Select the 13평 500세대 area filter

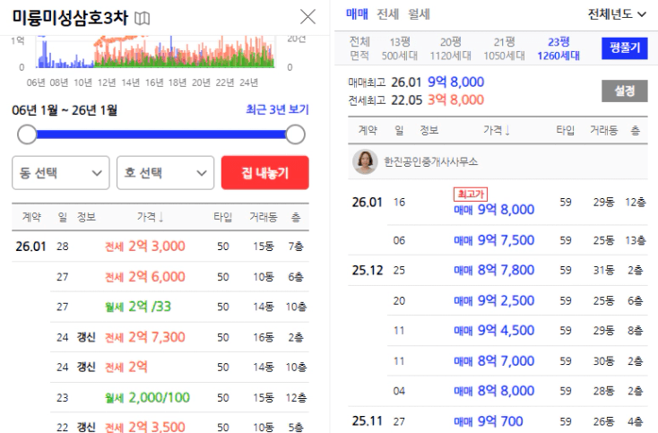pyautogui.click(x=400, y=48)
